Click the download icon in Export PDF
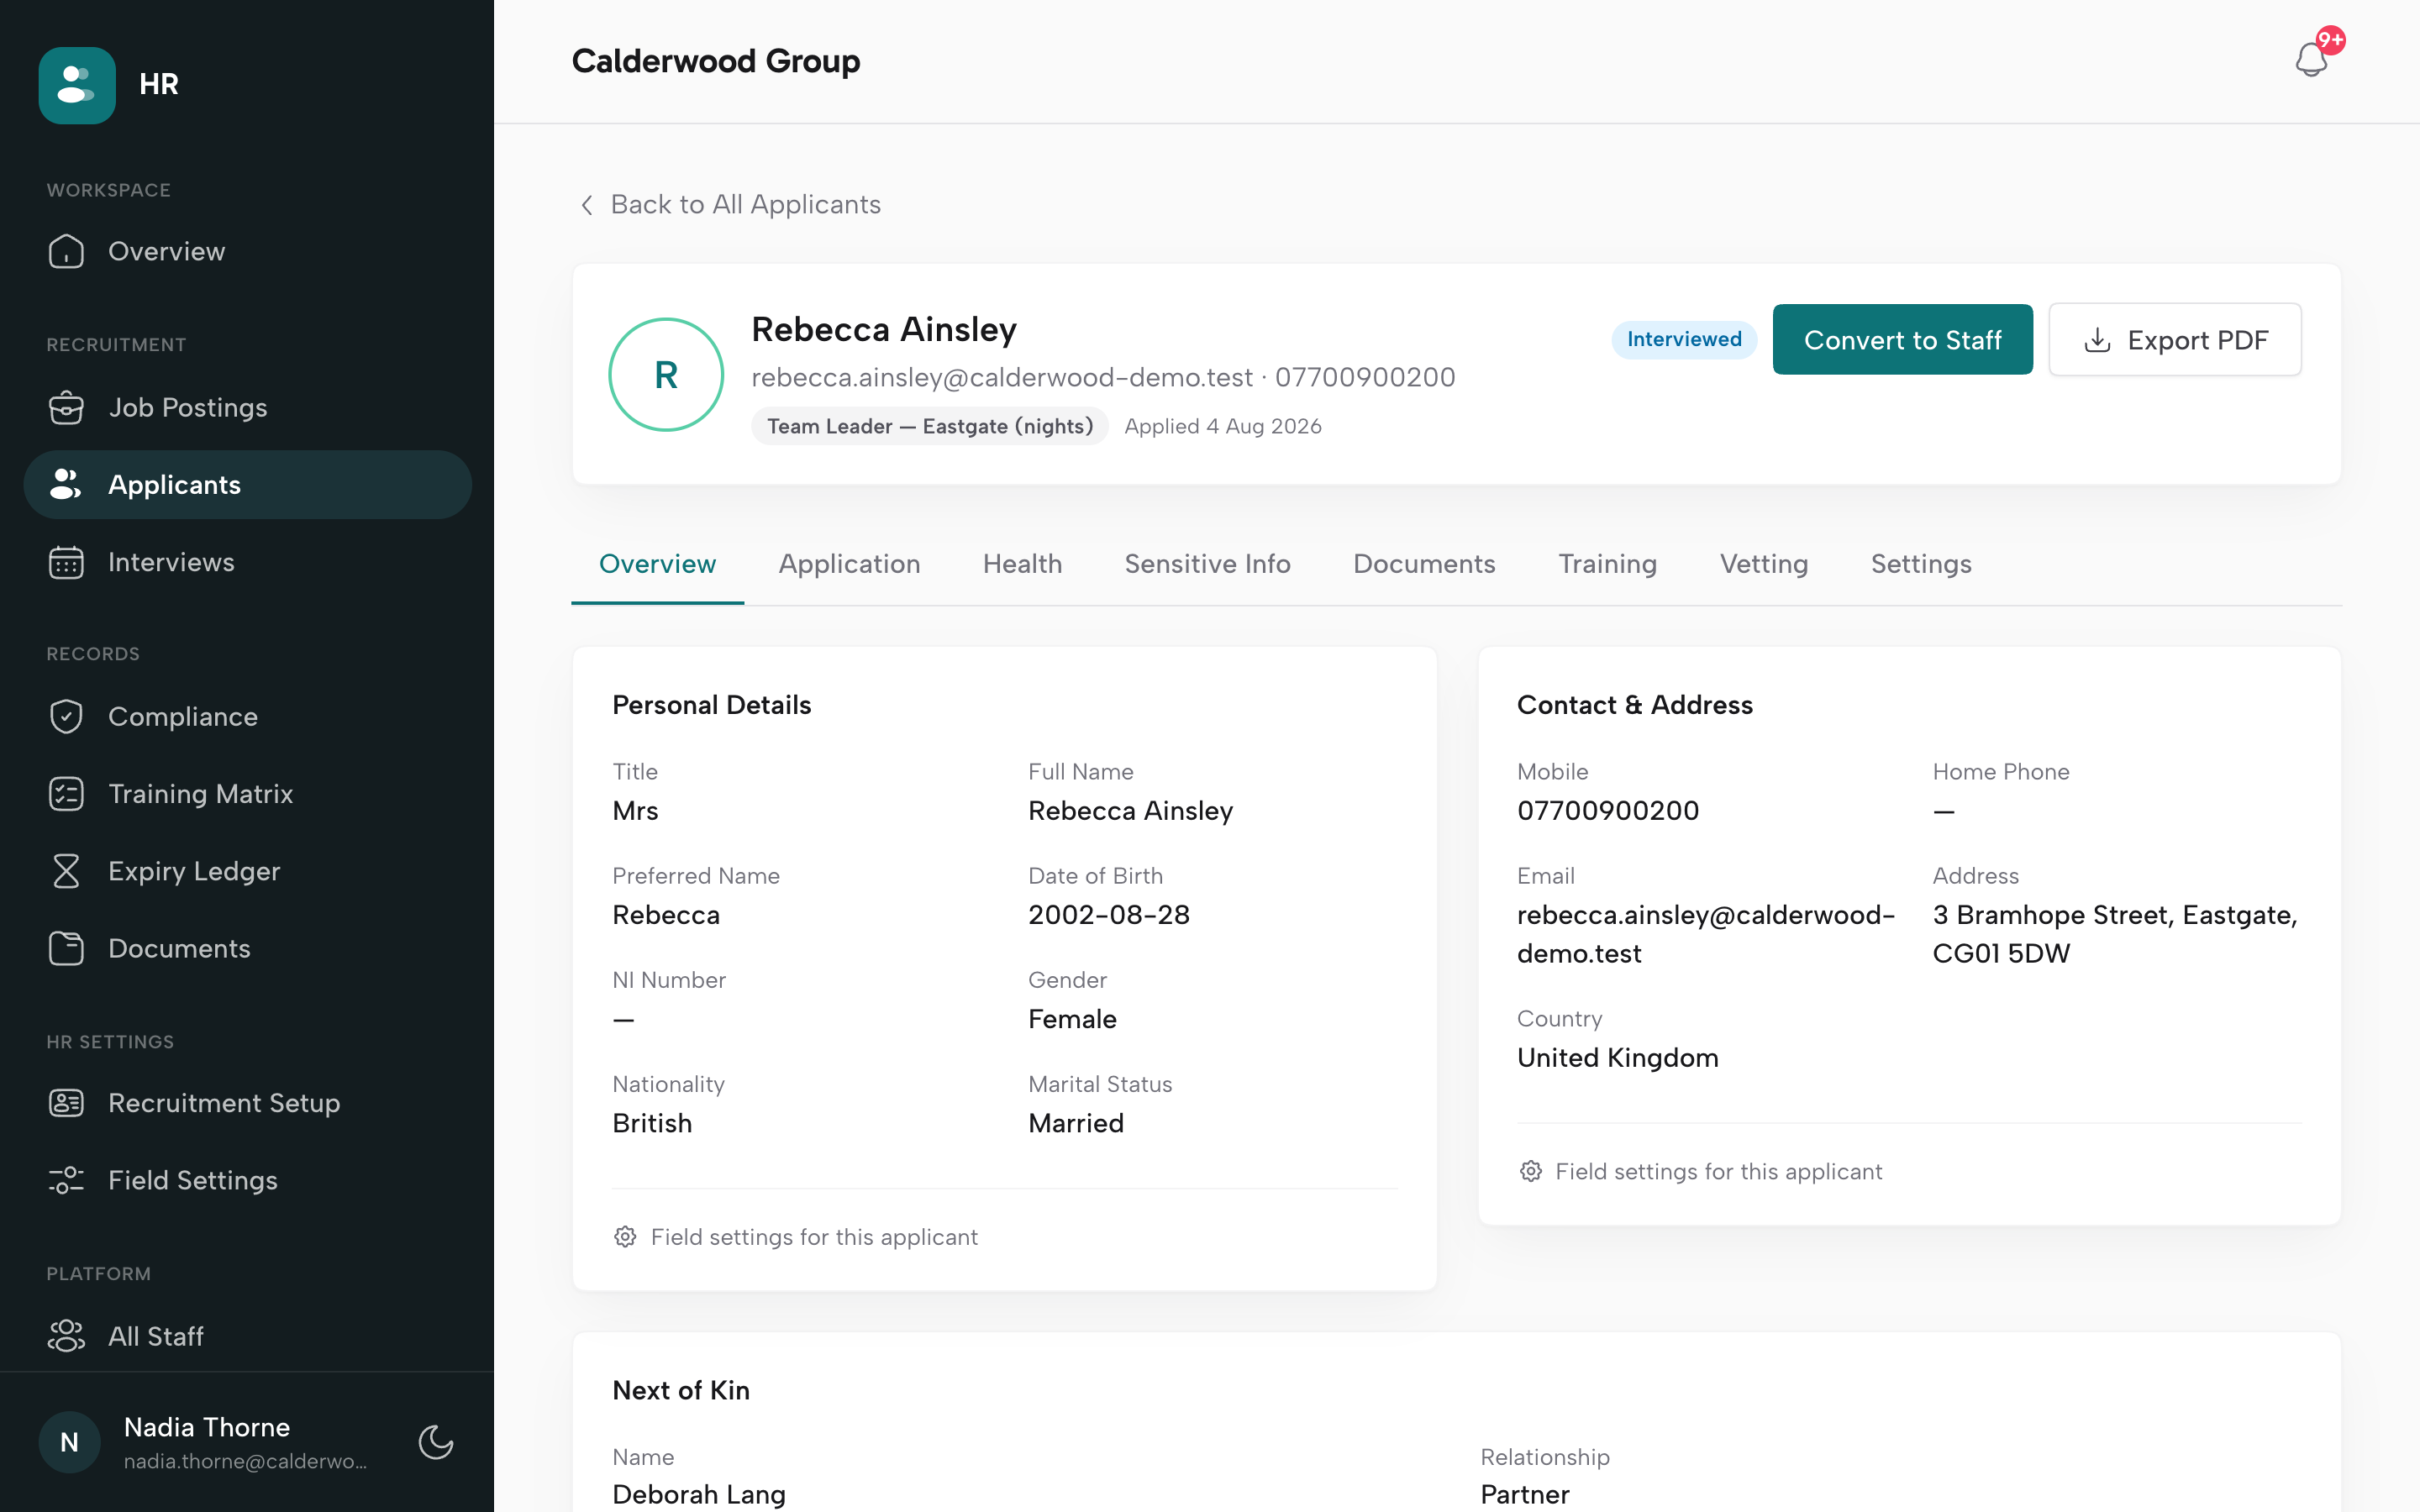2420x1512 pixels. [x=2097, y=340]
